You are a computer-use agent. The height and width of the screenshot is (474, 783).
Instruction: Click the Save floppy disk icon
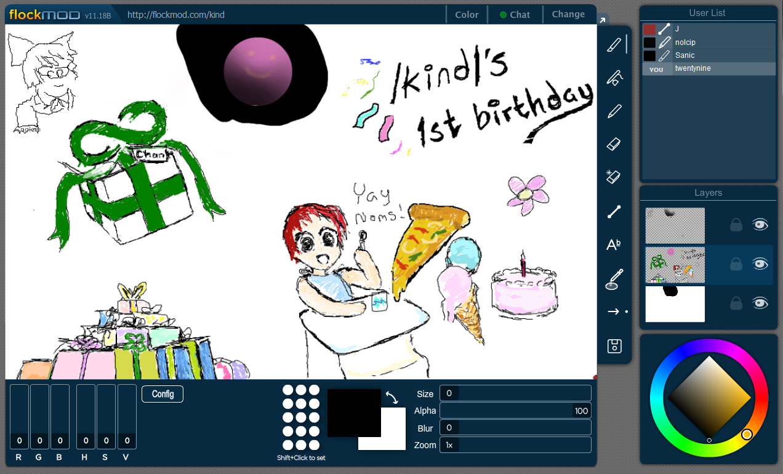pos(614,346)
